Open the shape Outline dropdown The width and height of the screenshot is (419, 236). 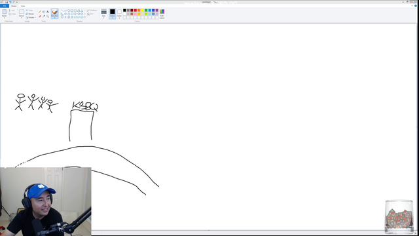point(93,10)
